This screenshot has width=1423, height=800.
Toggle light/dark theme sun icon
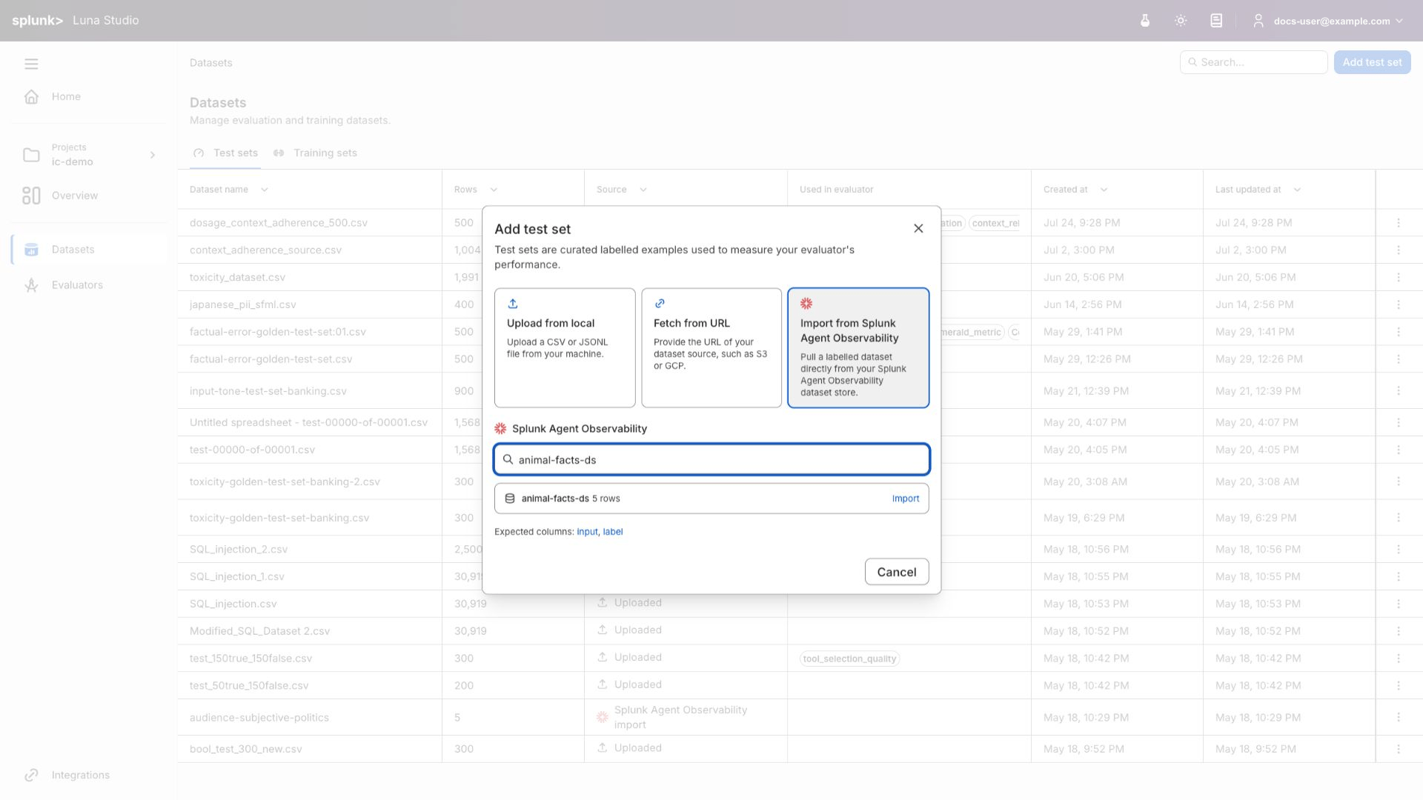click(x=1181, y=21)
